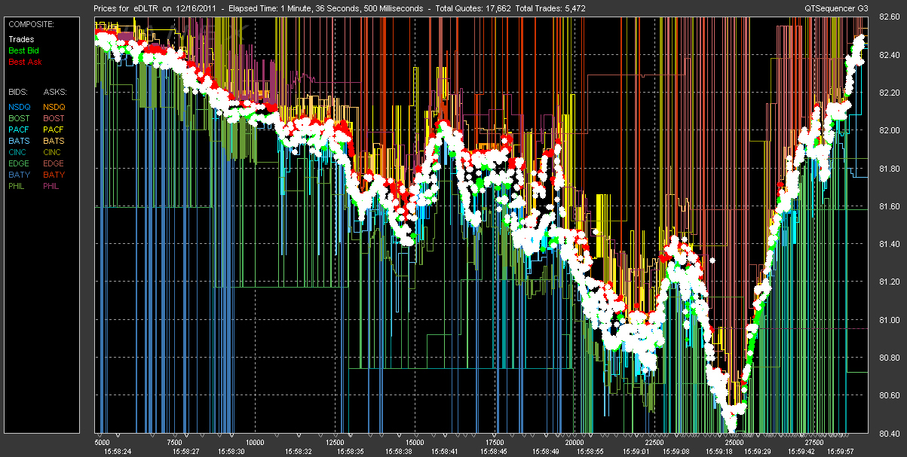Click the 7500 sequence axis label
This screenshot has height=457, width=907.
pos(176,443)
